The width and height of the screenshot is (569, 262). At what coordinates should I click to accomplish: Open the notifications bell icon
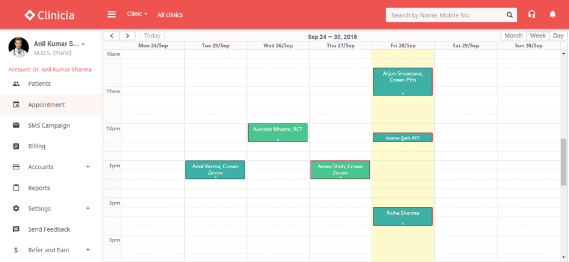click(552, 15)
